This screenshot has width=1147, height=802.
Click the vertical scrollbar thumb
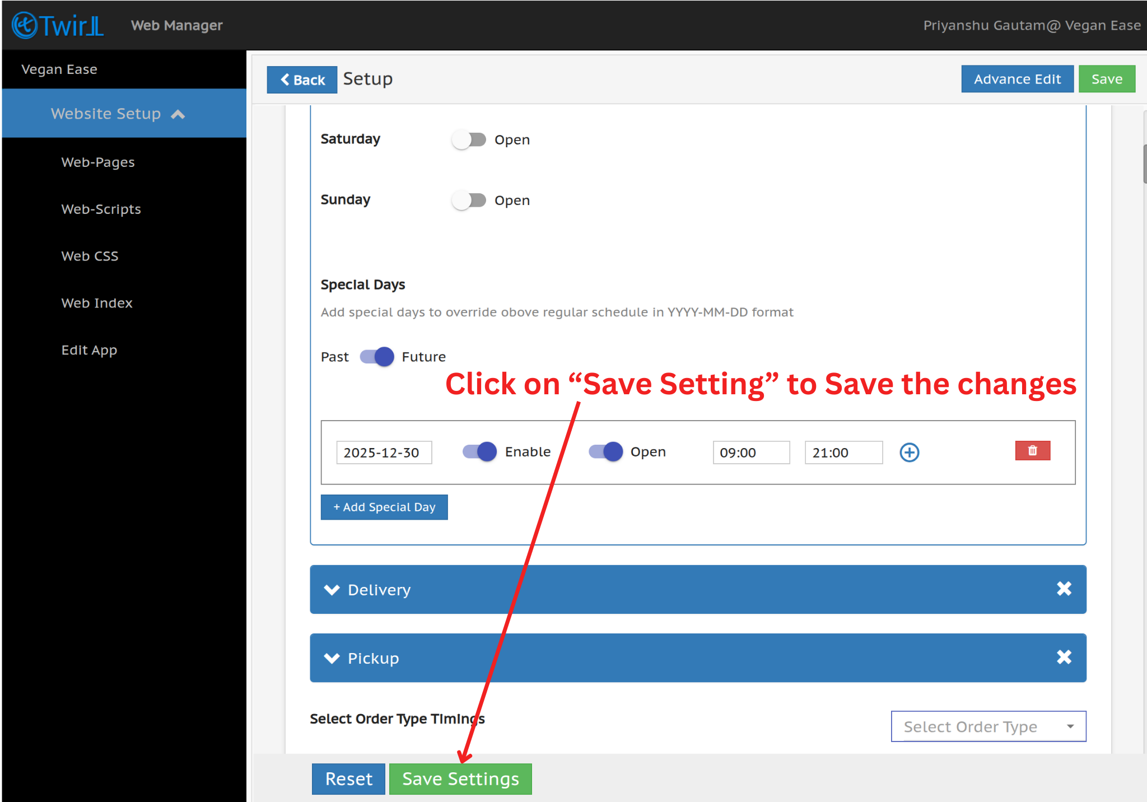[1144, 164]
